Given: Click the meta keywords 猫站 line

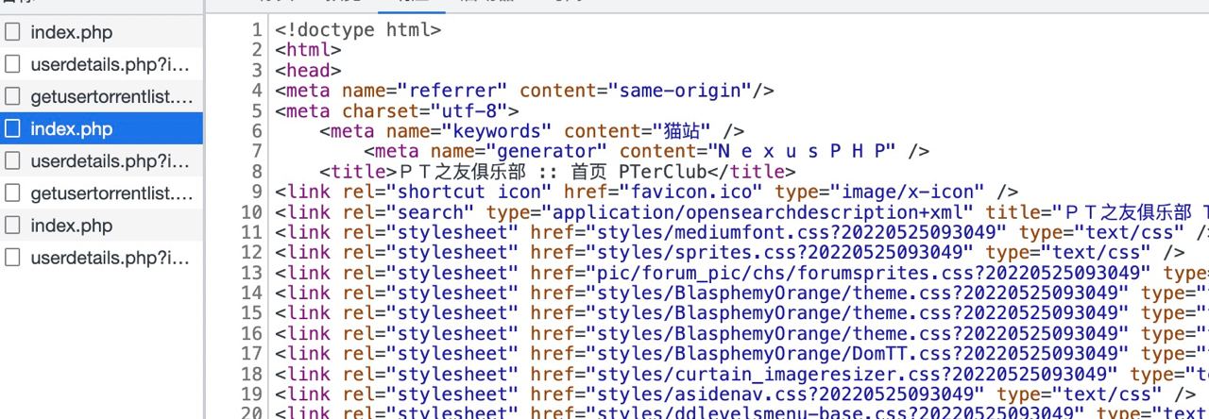Looking at the screenshot, I should point(531,131).
